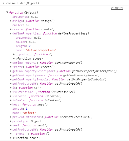
Task: Expand the assign function entry
Action: click(x=10, y=21)
